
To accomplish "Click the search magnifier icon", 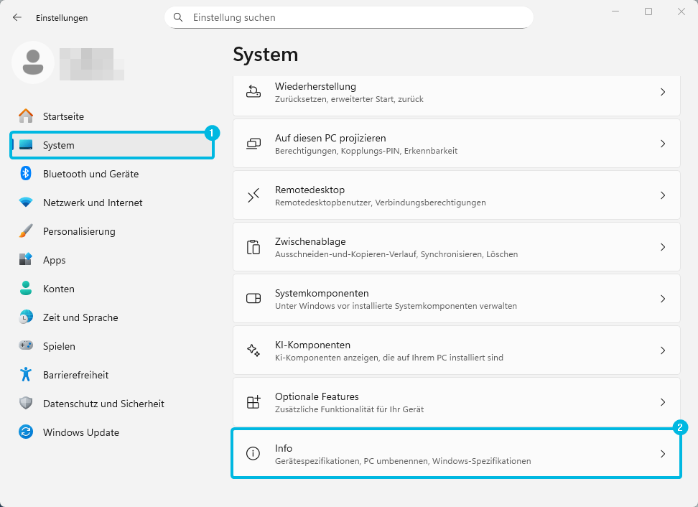I will [x=178, y=17].
